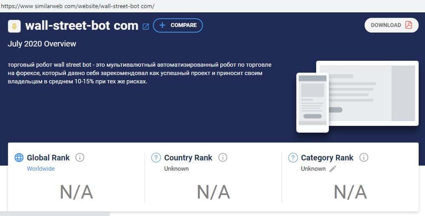Open the Country Rank info icon
Image resolution: width=425 pixels, height=216 pixels.
pyautogui.click(x=223, y=157)
